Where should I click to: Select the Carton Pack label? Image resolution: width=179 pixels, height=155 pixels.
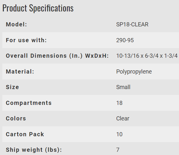coord(25,134)
